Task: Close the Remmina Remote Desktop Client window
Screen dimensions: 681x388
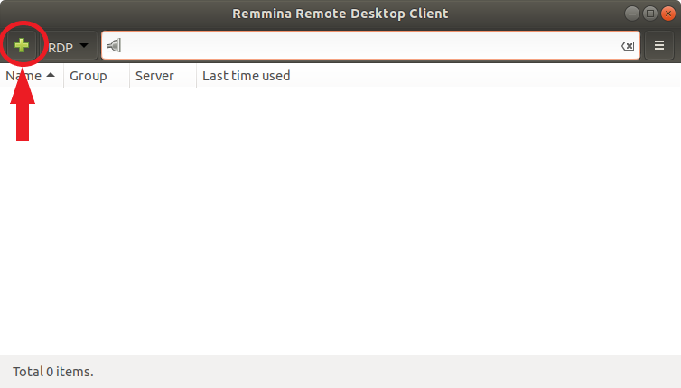Action: [668, 14]
